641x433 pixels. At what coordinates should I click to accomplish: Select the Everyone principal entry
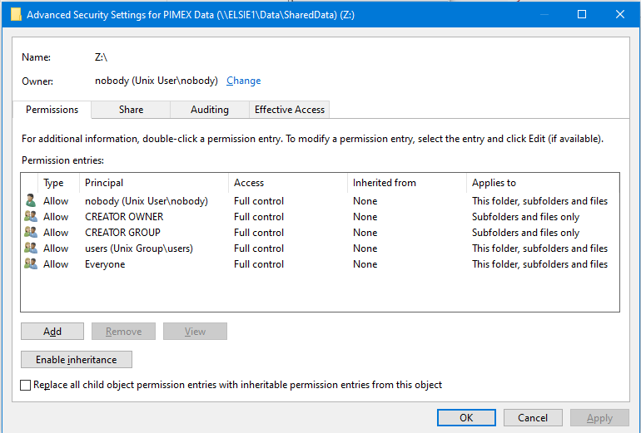pos(105,264)
